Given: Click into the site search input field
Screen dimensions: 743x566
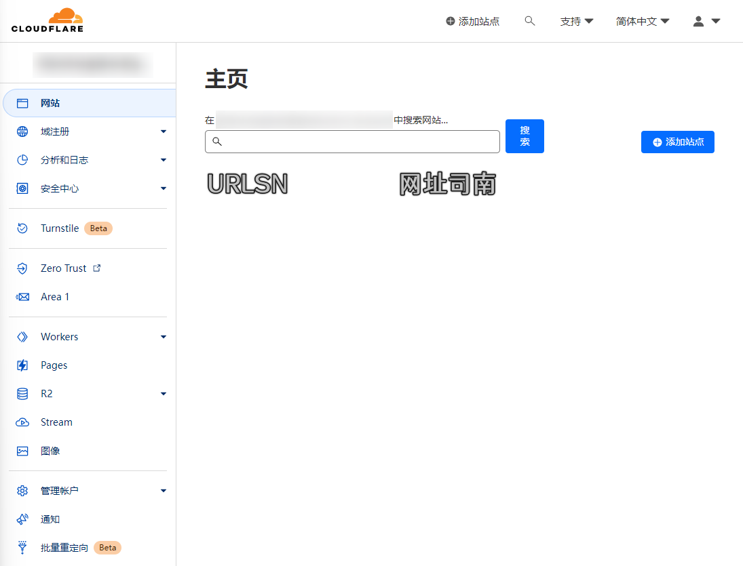Looking at the screenshot, I should click(352, 141).
